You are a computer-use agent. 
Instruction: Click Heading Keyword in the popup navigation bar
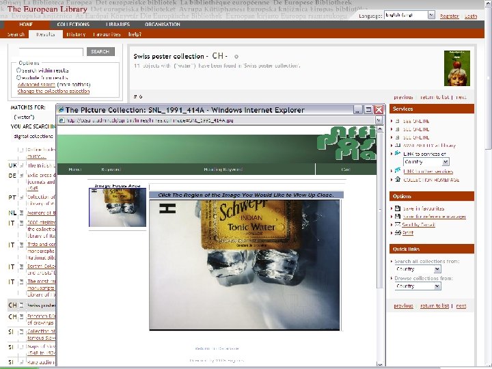[223, 169]
